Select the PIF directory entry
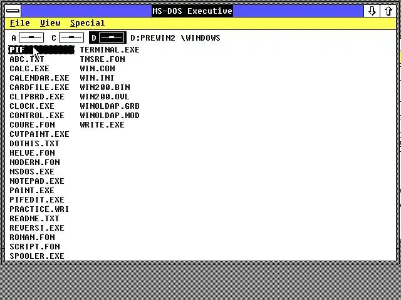The image size is (401, 300). (x=41, y=50)
